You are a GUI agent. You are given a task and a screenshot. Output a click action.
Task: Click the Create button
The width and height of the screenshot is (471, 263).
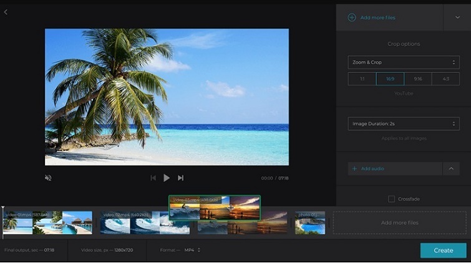pos(443,250)
